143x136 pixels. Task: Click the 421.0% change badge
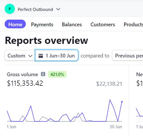pos(57,74)
